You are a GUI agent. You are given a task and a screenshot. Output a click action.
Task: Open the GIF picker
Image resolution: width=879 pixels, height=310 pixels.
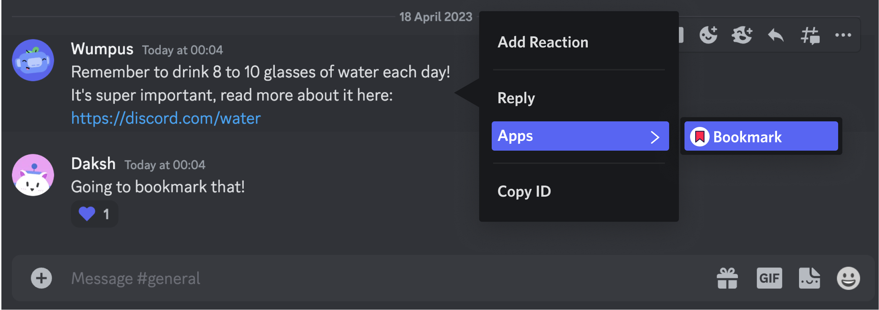pyautogui.click(x=769, y=278)
